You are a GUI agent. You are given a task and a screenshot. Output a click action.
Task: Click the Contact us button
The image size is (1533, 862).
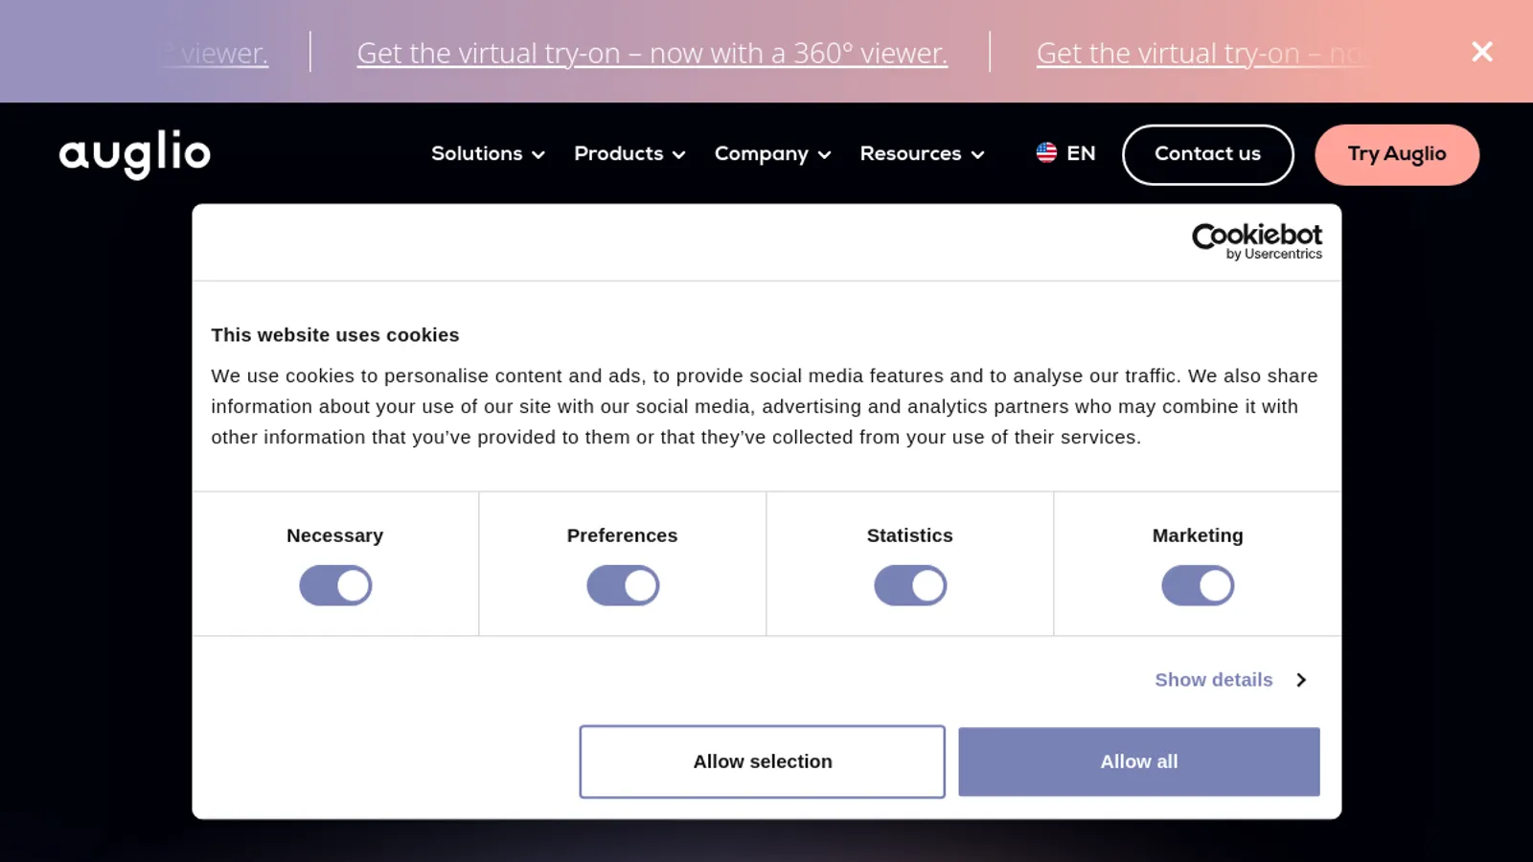tap(1207, 154)
